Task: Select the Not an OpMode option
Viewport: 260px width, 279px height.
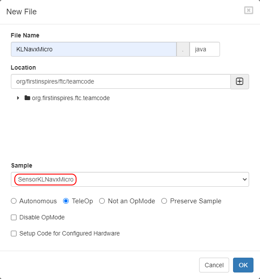Action: [102, 201]
